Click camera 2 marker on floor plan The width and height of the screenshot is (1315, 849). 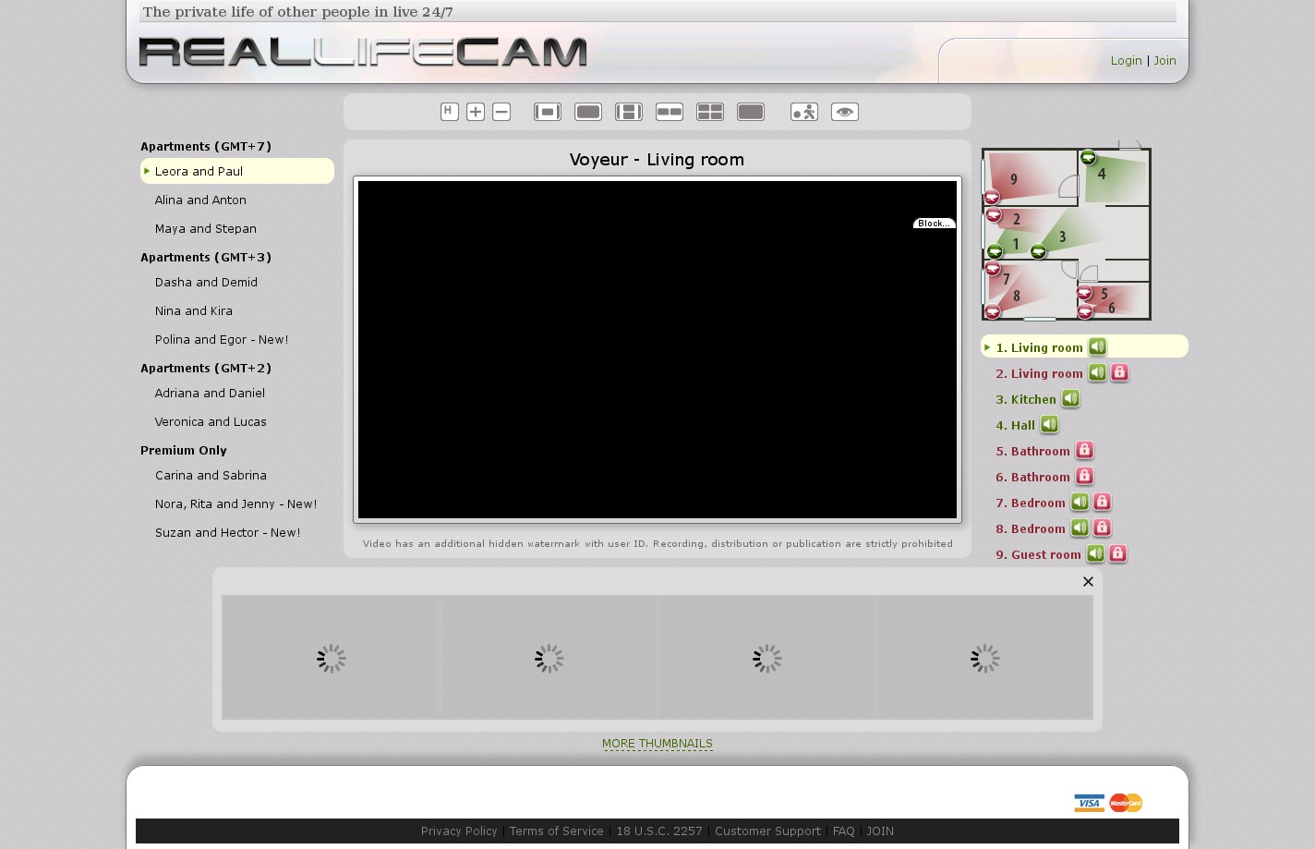click(994, 215)
